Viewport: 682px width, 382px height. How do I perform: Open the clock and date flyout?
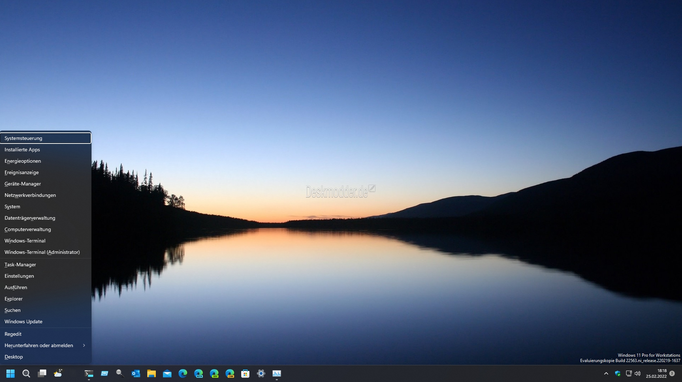pyautogui.click(x=656, y=373)
